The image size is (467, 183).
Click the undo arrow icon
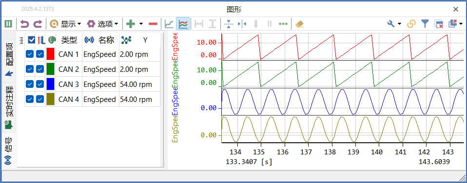click(24, 24)
